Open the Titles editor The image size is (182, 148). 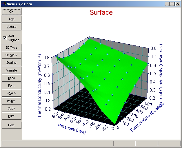click(11, 78)
